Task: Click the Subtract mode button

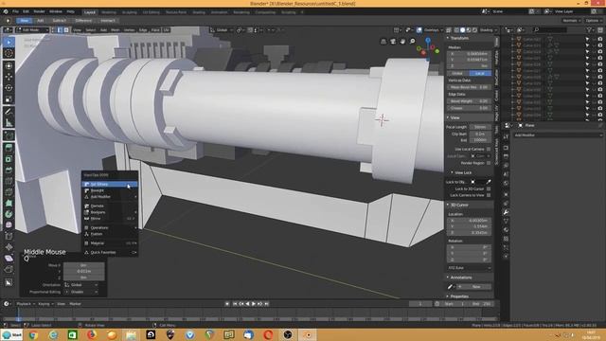Action: [59, 21]
